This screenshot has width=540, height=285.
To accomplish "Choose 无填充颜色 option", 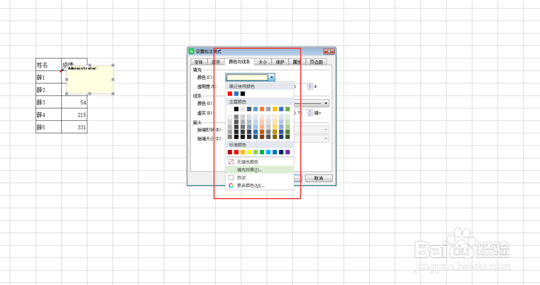I will 260,162.
